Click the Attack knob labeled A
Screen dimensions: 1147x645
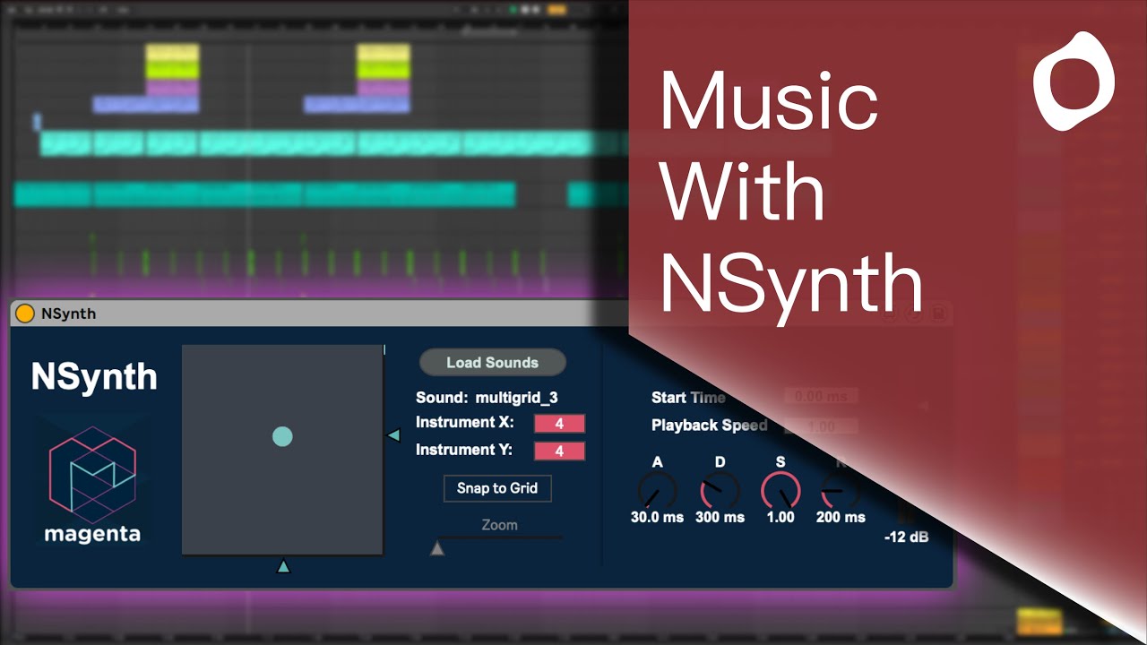657,490
